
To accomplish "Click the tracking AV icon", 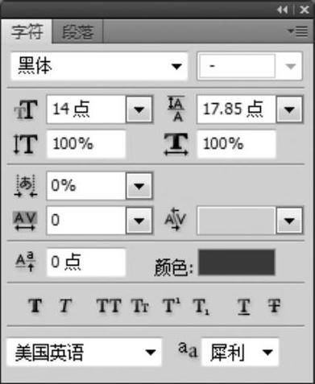I will click(25, 221).
